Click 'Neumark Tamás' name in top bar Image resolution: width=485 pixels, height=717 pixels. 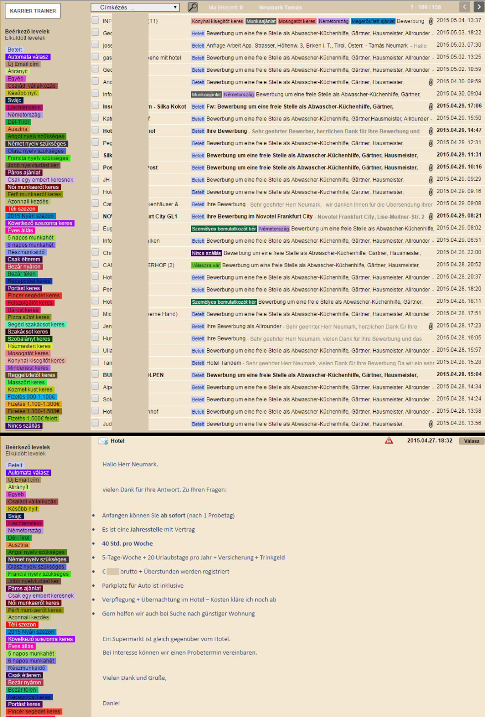tap(280, 7)
